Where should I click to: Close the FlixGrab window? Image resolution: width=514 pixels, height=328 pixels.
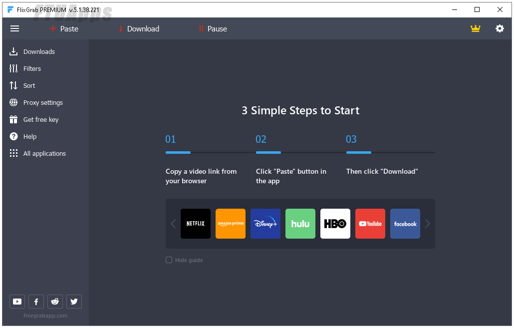pyautogui.click(x=500, y=9)
